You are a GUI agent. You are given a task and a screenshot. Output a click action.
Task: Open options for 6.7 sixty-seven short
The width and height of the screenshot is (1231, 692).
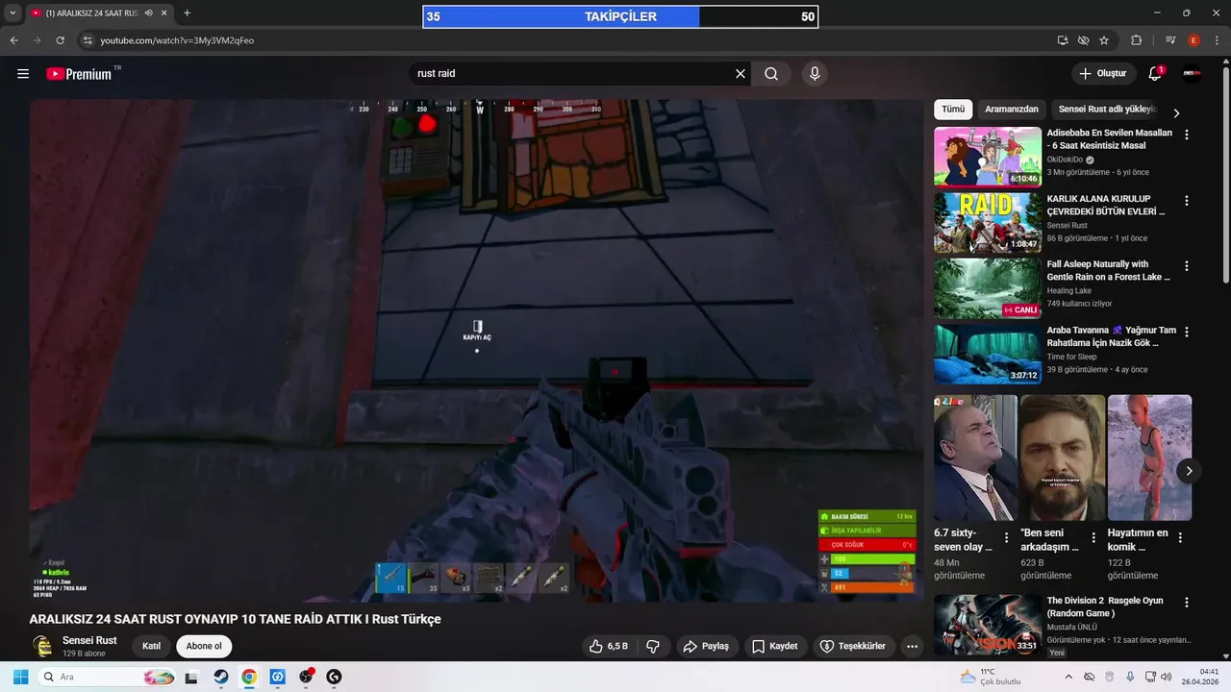pyautogui.click(x=1006, y=538)
